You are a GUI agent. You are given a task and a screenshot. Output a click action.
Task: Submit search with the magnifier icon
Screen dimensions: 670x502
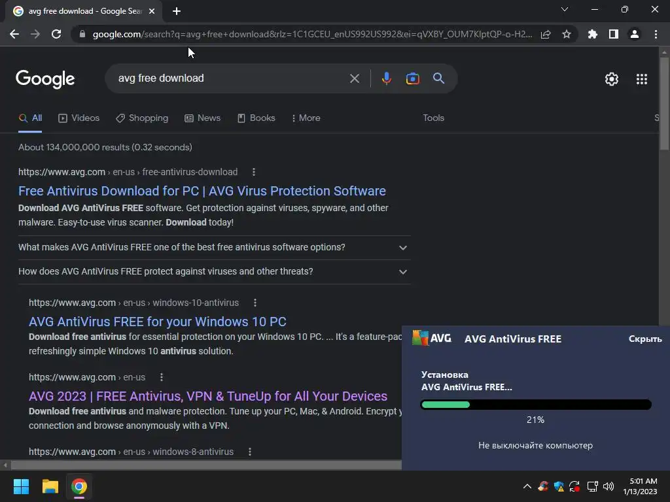(x=439, y=78)
